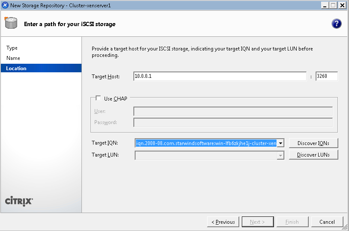Enable the Use CHAP checkbox
The height and width of the screenshot is (231, 349).
tap(98, 98)
